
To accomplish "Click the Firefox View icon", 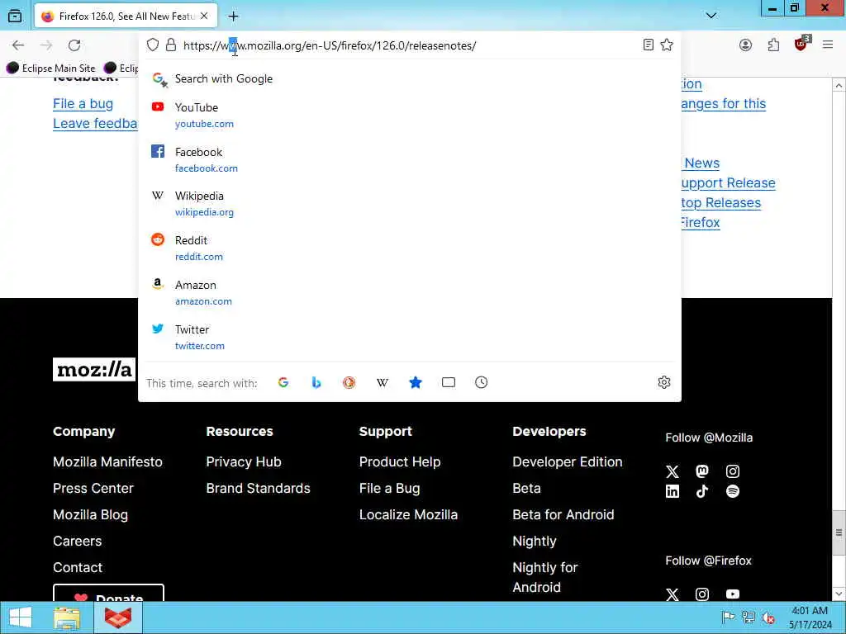I will click(x=15, y=16).
